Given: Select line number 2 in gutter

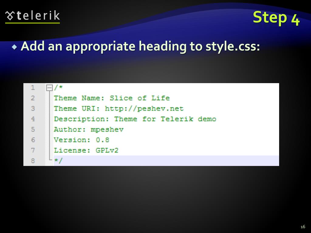Looking at the screenshot, I should coord(33,98).
